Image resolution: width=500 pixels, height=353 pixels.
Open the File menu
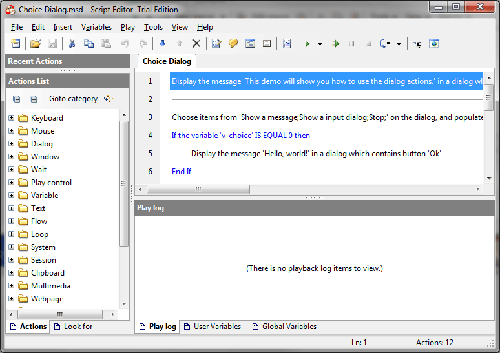tap(17, 27)
